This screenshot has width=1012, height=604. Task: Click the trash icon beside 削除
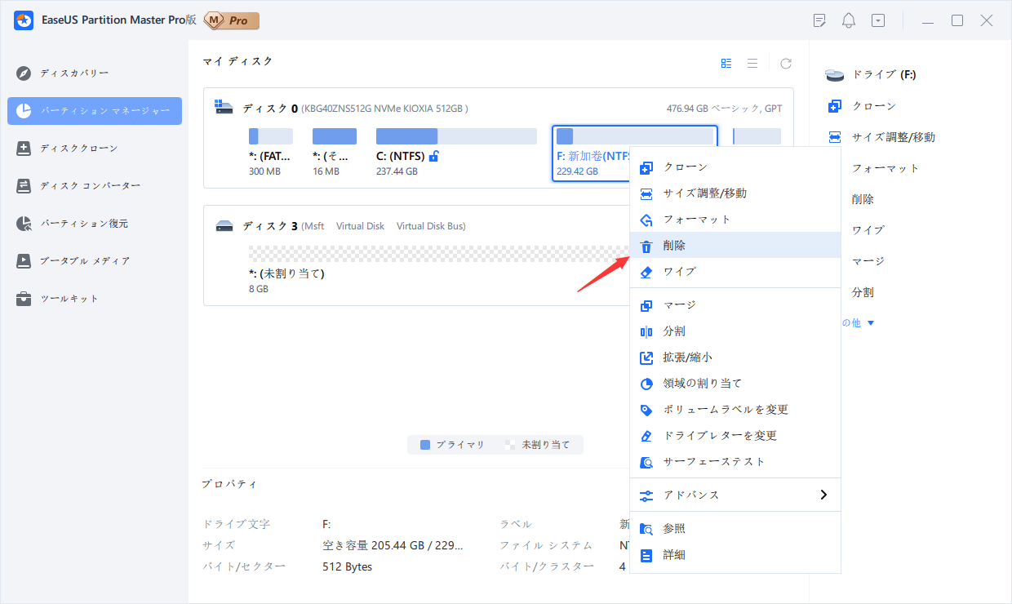pyautogui.click(x=646, y=246)
